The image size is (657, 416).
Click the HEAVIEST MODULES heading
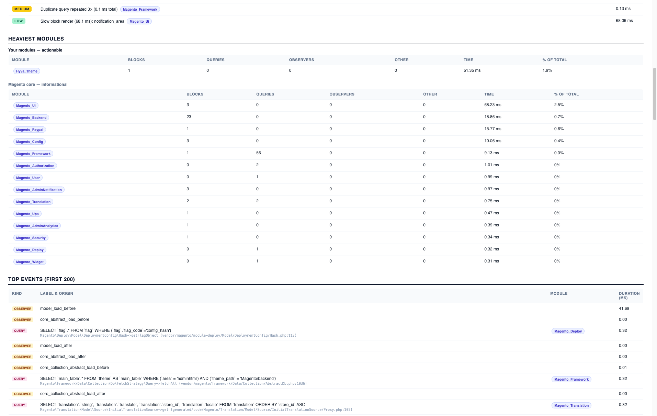(x=36, y=39)
